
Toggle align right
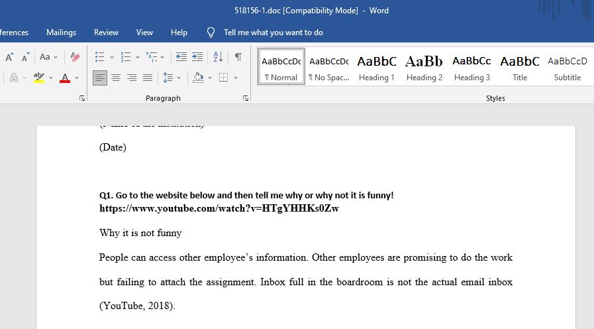coord(132,78)
